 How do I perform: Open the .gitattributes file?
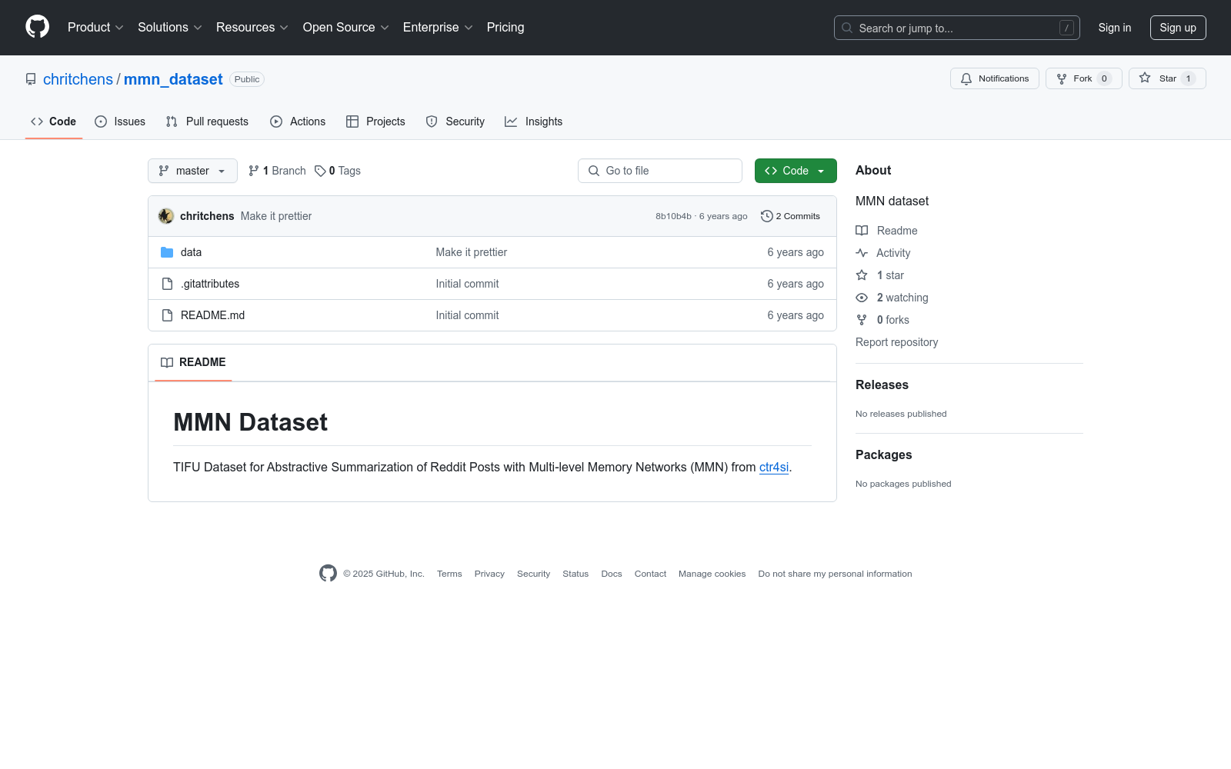click(210, 284)
